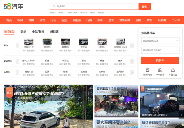184x128 pixels.
Task: Open the 汉兰达 thumbnail
Action: coord(84,42)
